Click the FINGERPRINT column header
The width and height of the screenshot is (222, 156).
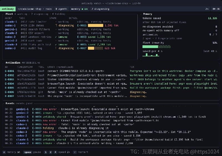[25, 67]
